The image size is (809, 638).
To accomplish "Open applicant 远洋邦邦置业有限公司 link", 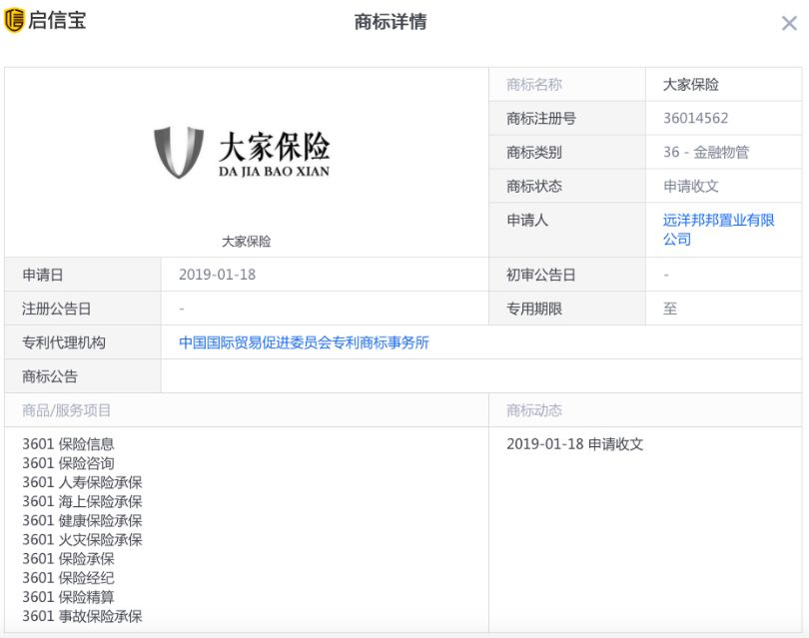I will click(x=718, y=230).
